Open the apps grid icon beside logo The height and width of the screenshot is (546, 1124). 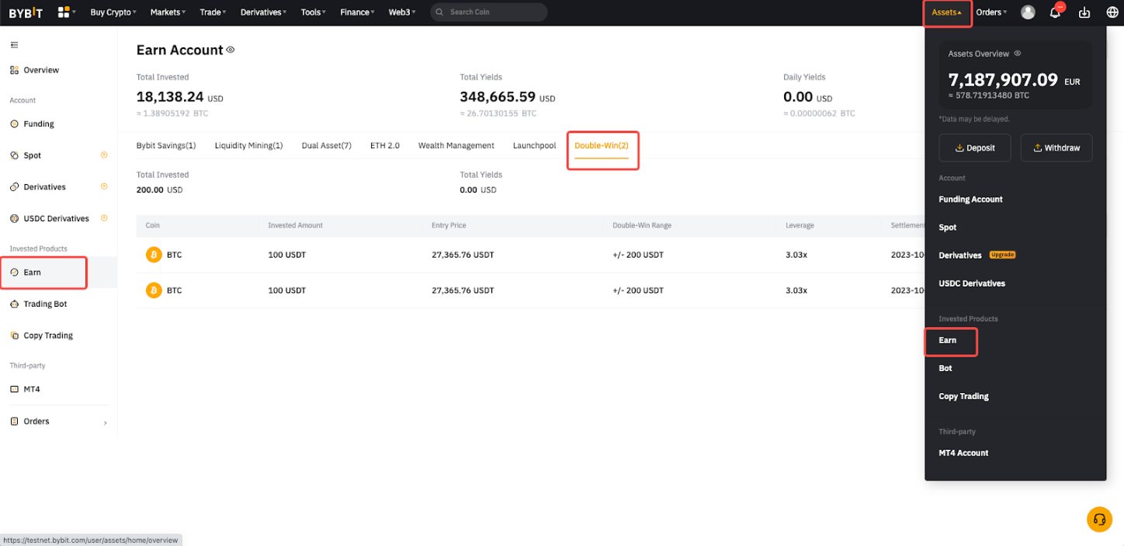tap(65, 12)
